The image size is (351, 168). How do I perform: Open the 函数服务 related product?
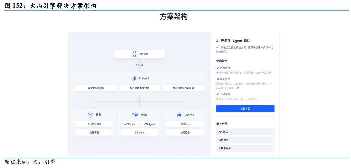pos(245,140)
